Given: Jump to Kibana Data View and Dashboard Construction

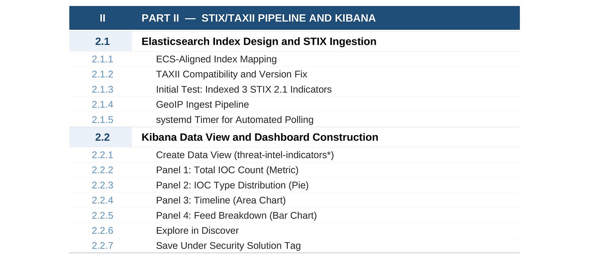Looking at the screenshot, I should click(260, 137).
